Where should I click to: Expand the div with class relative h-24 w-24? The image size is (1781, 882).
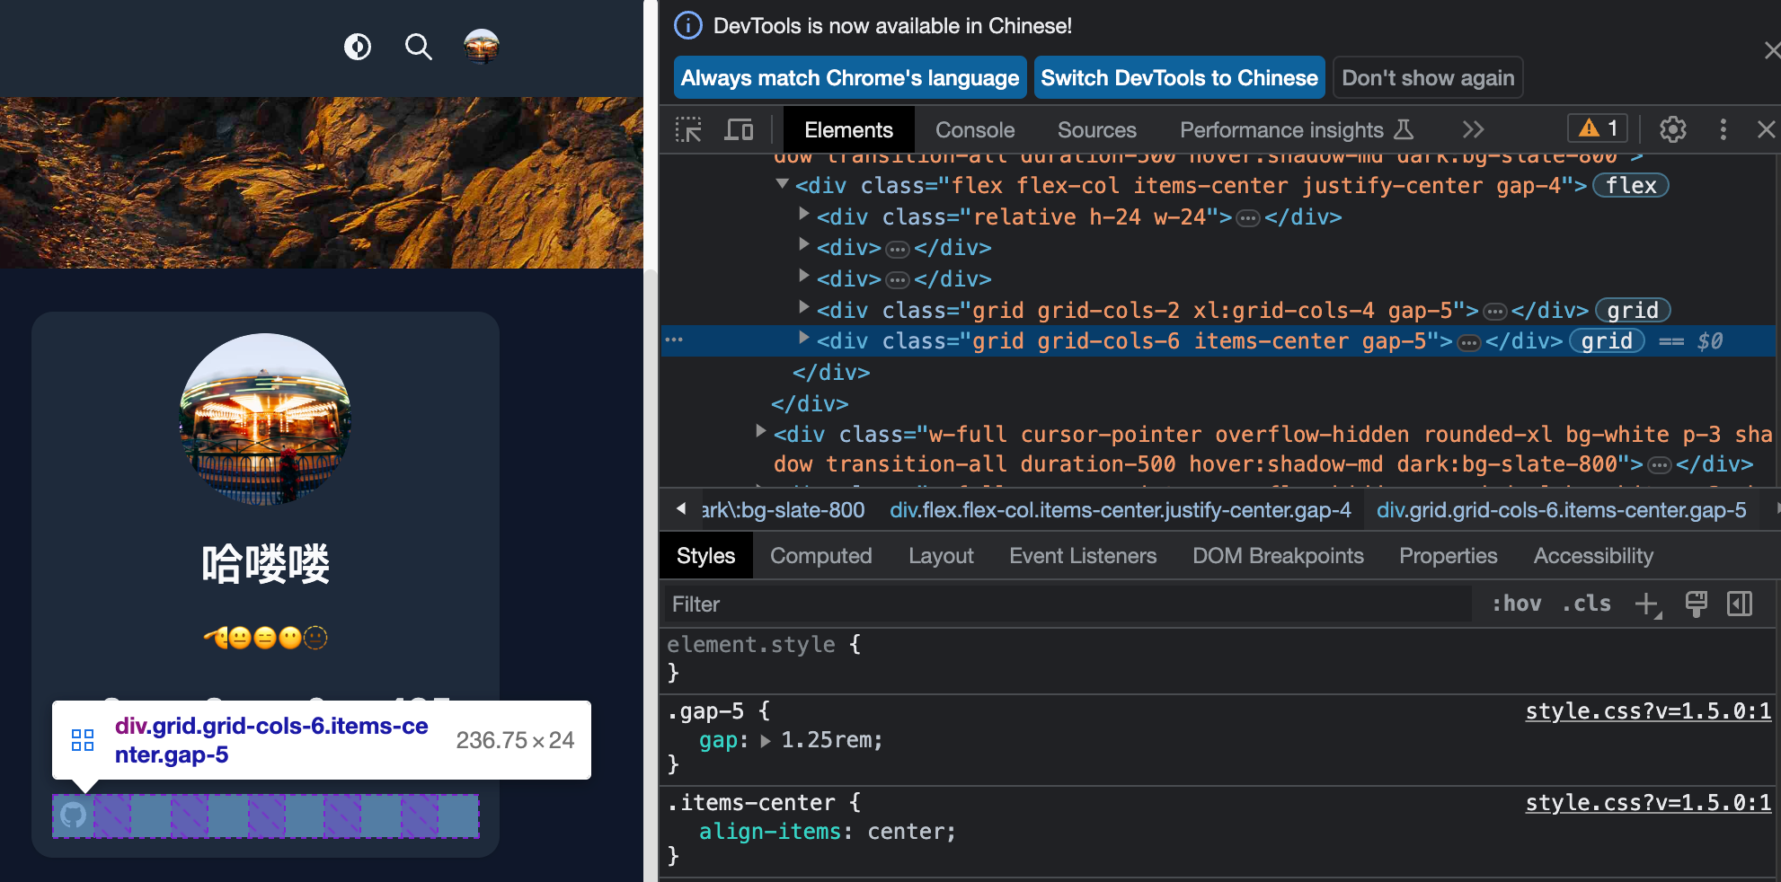pyautogui.click(x=803, y=216)
